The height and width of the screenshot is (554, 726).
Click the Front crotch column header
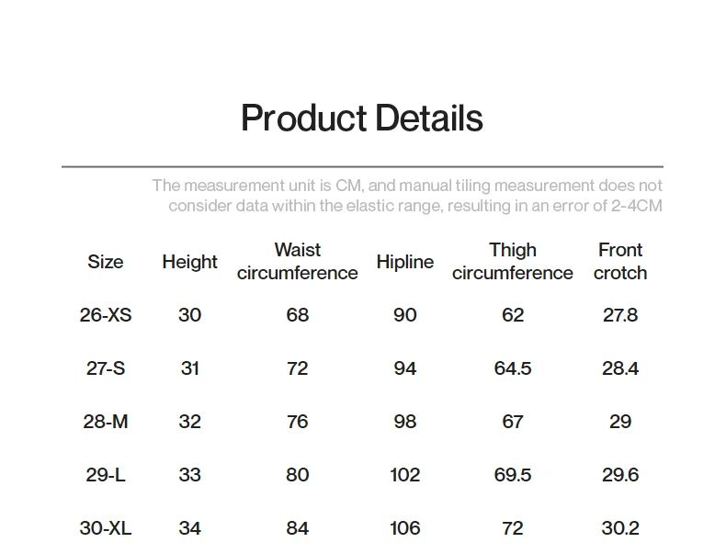[620, 262]
